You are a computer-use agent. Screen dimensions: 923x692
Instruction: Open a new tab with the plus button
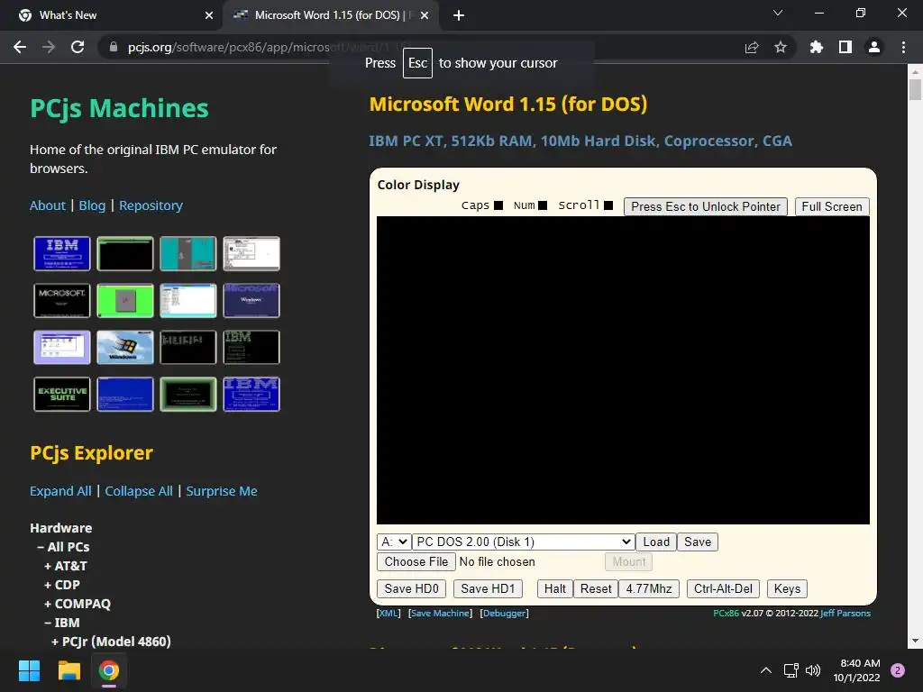(x=459, y=15)
